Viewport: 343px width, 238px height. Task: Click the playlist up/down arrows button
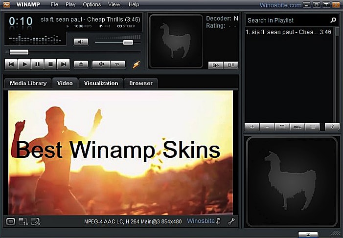[332, 127]
